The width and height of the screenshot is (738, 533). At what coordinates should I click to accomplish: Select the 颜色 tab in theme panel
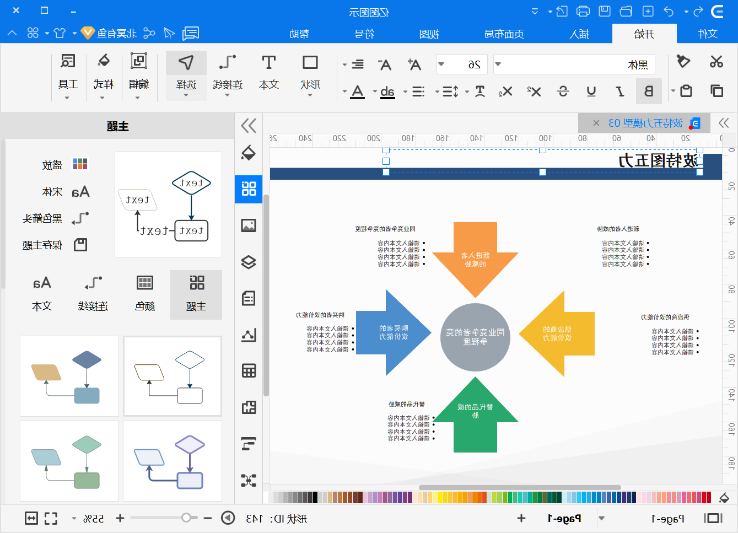point(145,294)
